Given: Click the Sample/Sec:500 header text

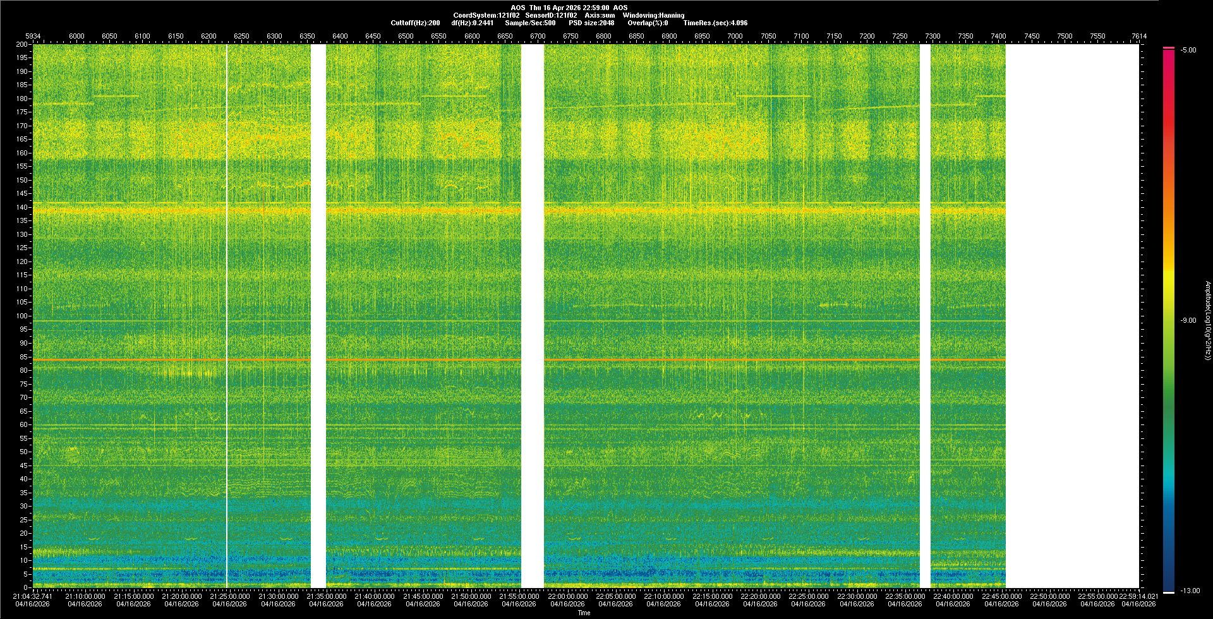Looking at the screenshot, I should click(530, 23).
